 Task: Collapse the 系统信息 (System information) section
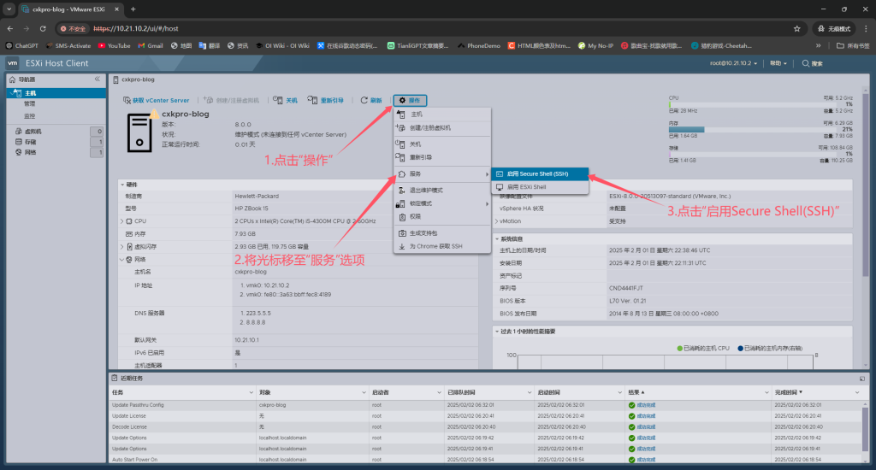point(497,239)
